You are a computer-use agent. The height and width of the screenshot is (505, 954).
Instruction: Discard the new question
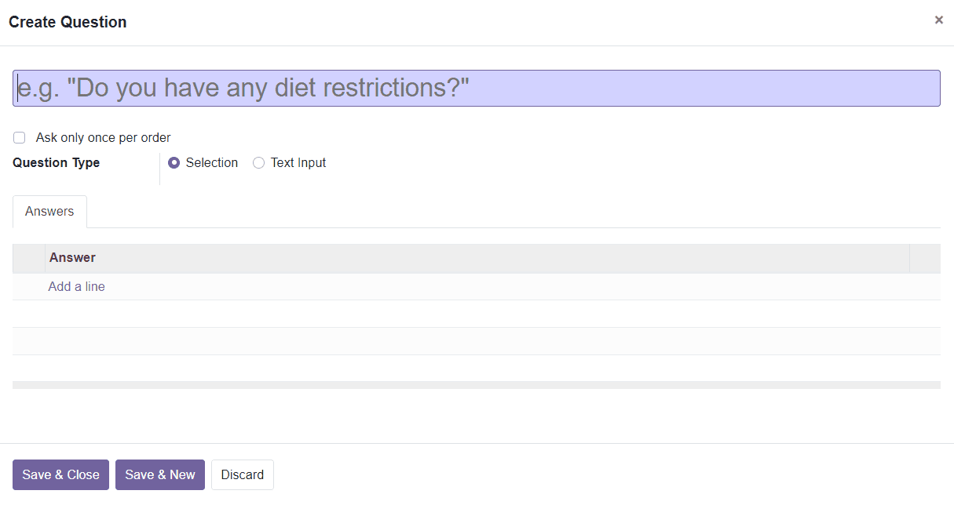coord(243,475)
